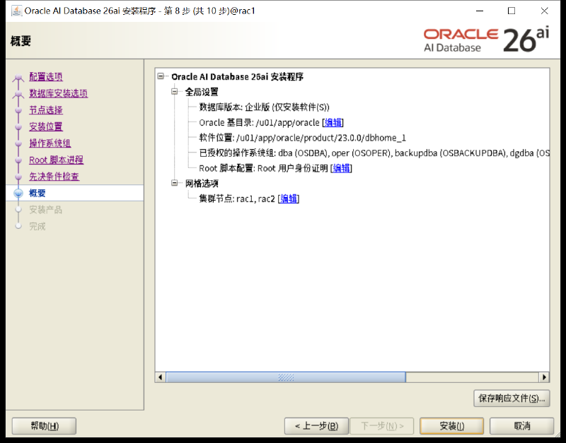Click the 保存响应文件 button
This screenshot has height=443, width=566.
512,398
